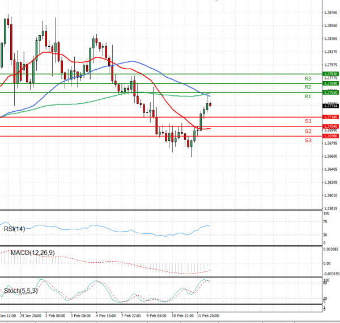Select the S1 support label
340x323 pixels.
(308, 121)
